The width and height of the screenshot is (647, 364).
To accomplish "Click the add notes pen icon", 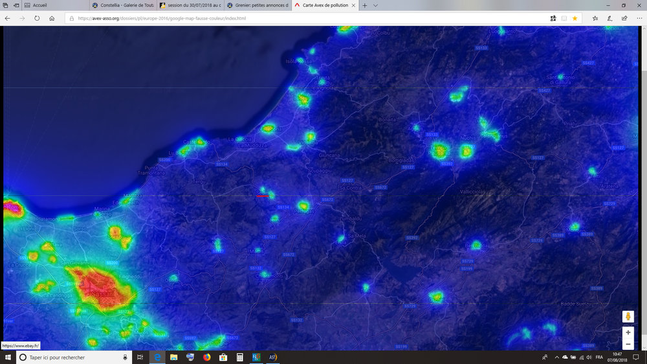I will click(610, 18).
